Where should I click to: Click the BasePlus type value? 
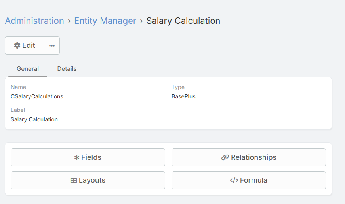tap(183, 96)
